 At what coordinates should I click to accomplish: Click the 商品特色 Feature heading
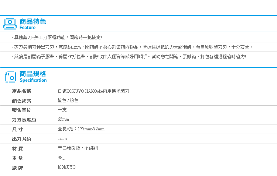(33, 24)
